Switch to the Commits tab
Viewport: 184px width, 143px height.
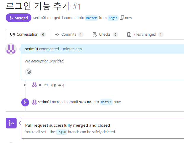tap(69, 34)
